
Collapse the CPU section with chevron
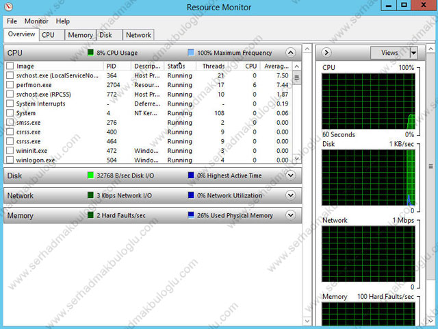click(x=290, y=53)
